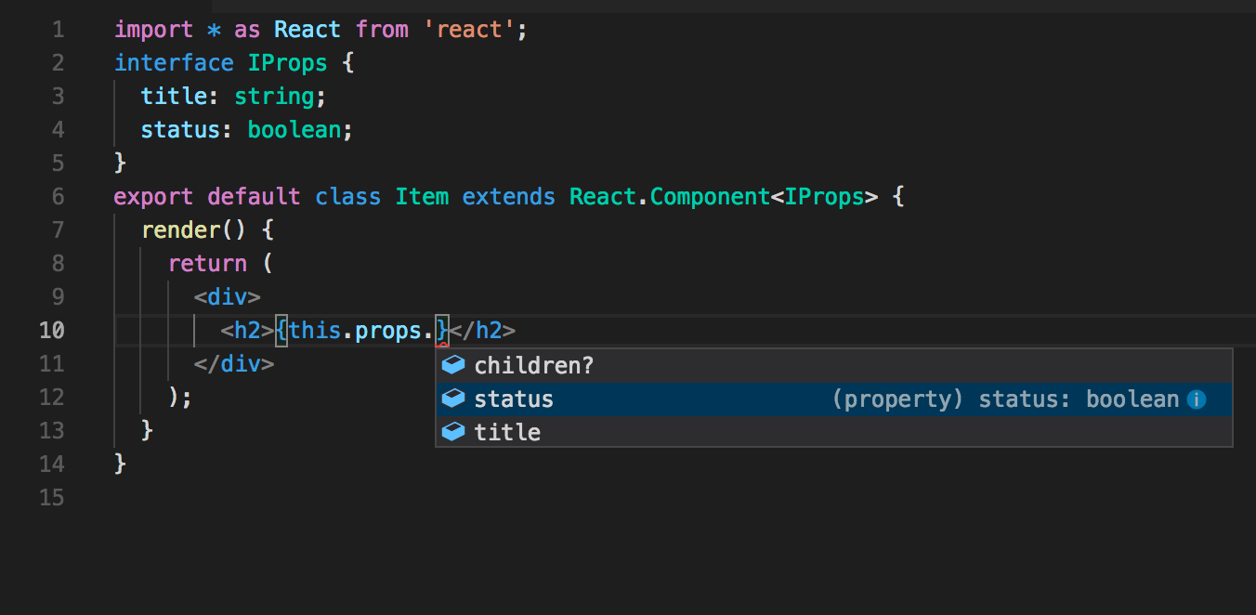The width and height of the screenshot is (1256, 615).
Task: Click the property cube icon beside "children?"
Action: 453,364
